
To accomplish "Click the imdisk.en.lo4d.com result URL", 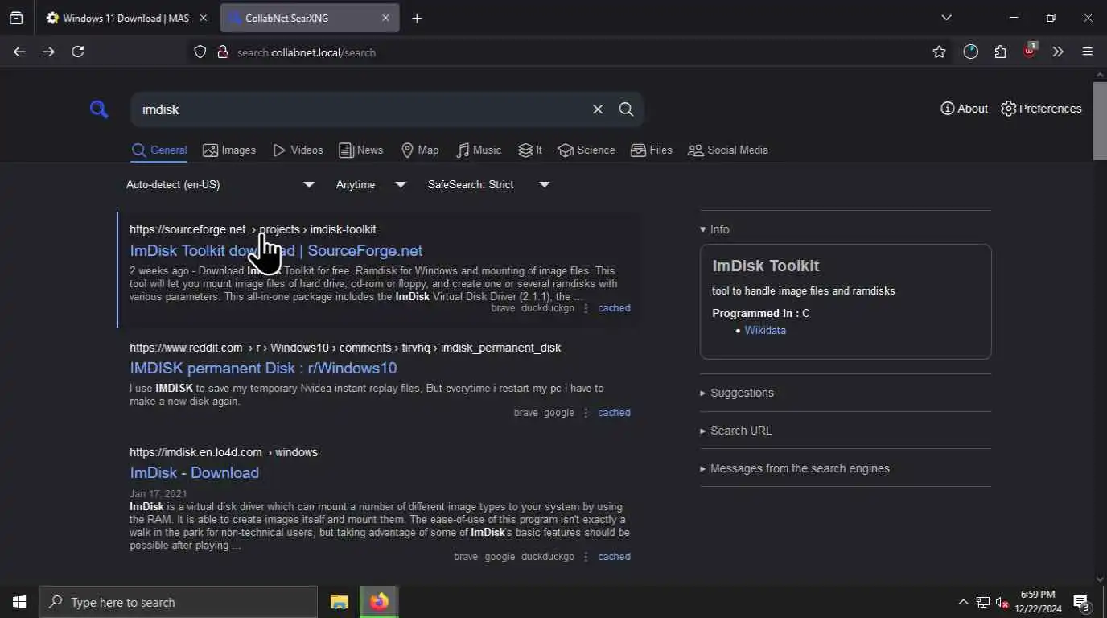I will click(224, 452).
